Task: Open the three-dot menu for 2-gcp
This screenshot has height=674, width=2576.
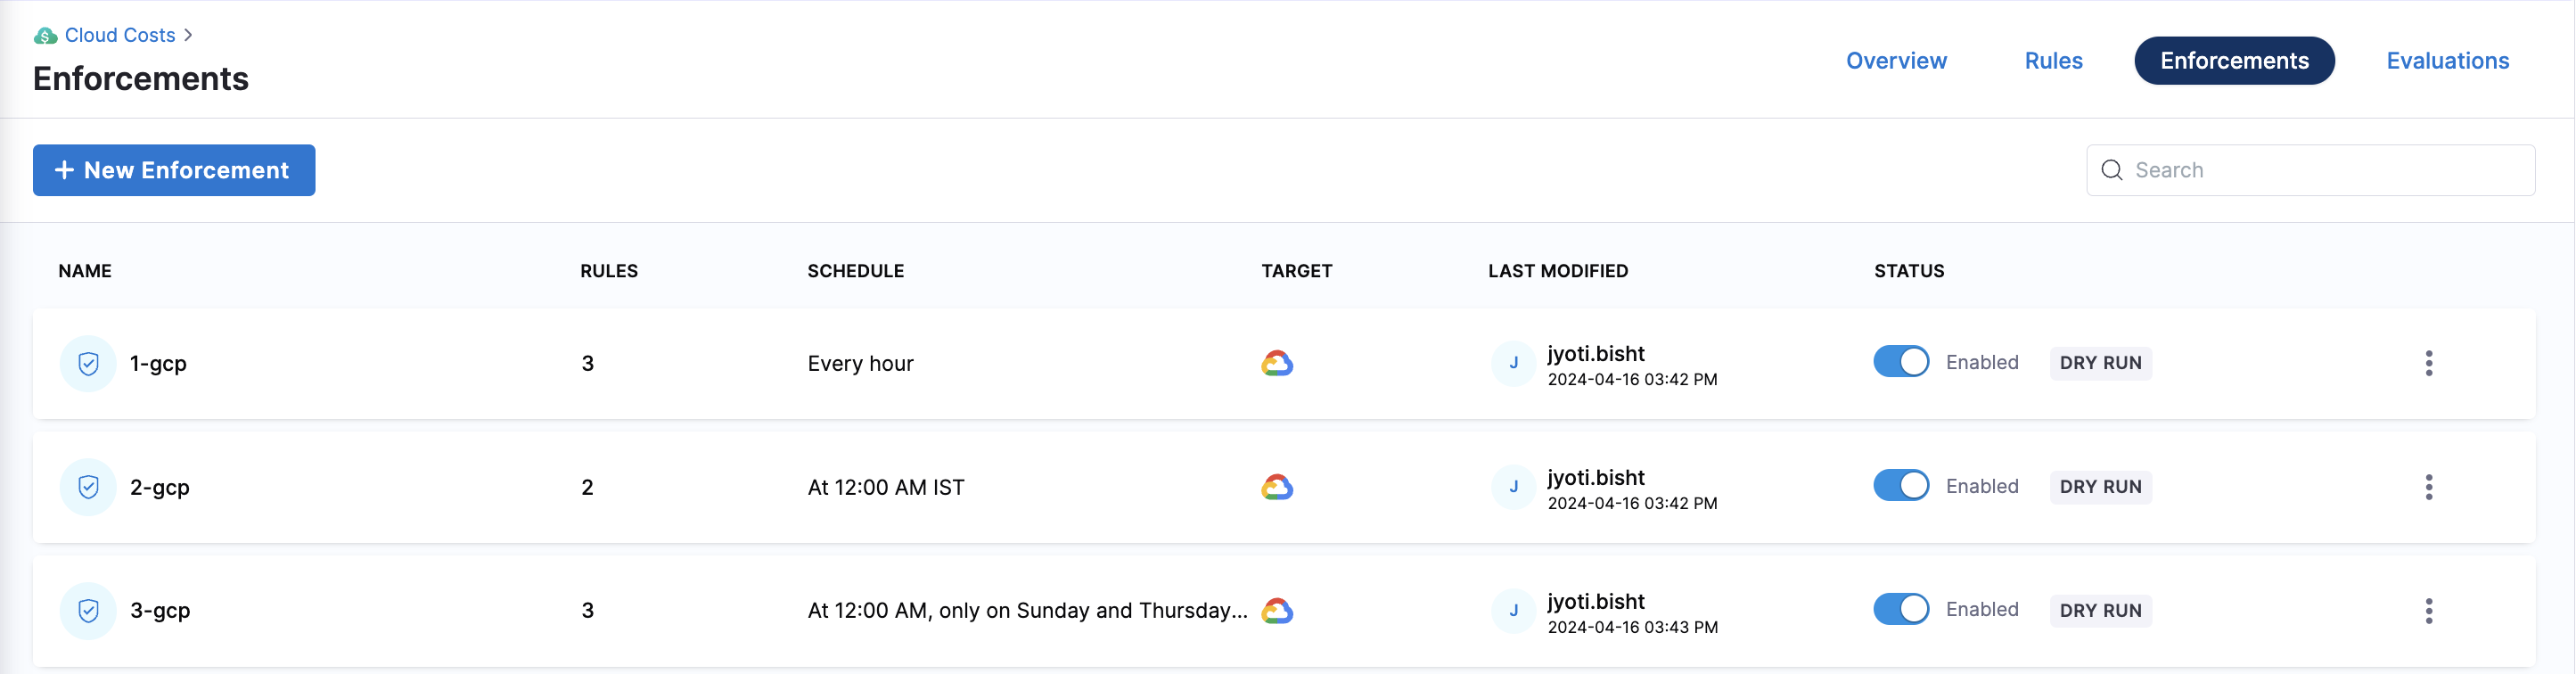Action: (x=2428, y=487)
